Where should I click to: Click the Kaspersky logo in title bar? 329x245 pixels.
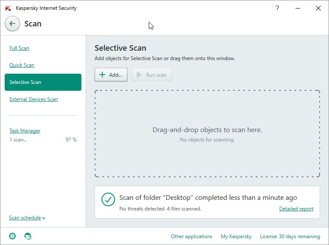pos(8,8)
